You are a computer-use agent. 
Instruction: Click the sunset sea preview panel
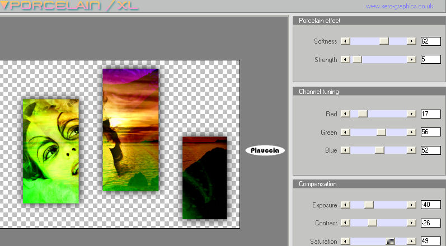click(130, 130)
